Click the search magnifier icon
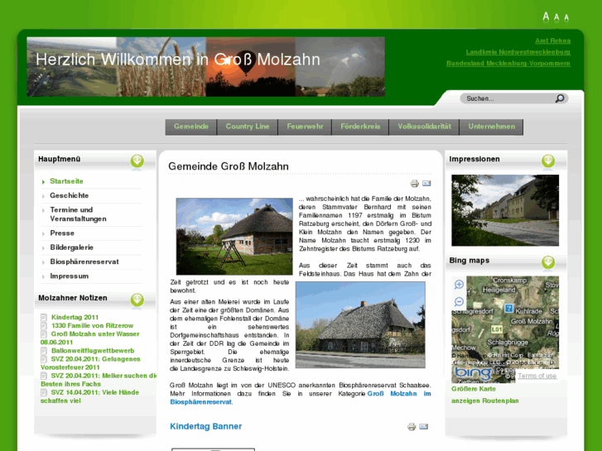 [x=560, y=98]
